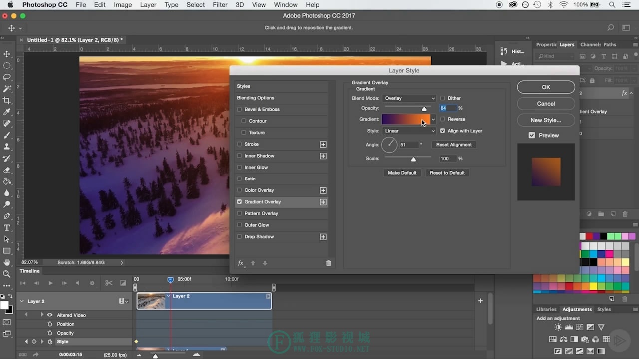Viewport: 639px width, 359px height.
Task: Choose the Eraser tool
Action: point(7,170)
